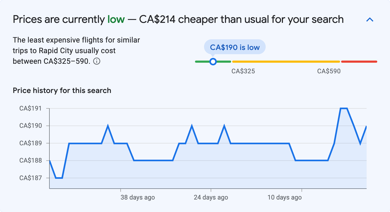The width and height of the screenshot is (390, 212).
Task: Click the "24 days ago" axis label
Action: coord(211,197)
